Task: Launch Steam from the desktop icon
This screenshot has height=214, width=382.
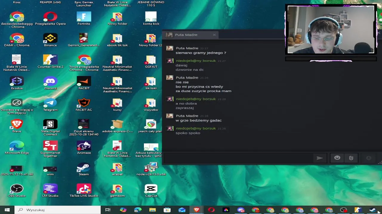Action: pos(84,169)
